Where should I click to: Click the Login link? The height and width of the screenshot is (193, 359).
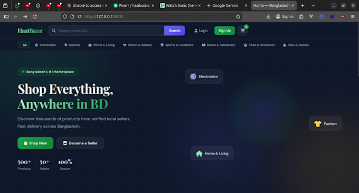point(201,31)
